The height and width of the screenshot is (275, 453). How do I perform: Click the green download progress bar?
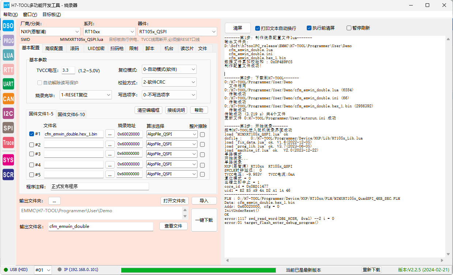pos(199,270)
